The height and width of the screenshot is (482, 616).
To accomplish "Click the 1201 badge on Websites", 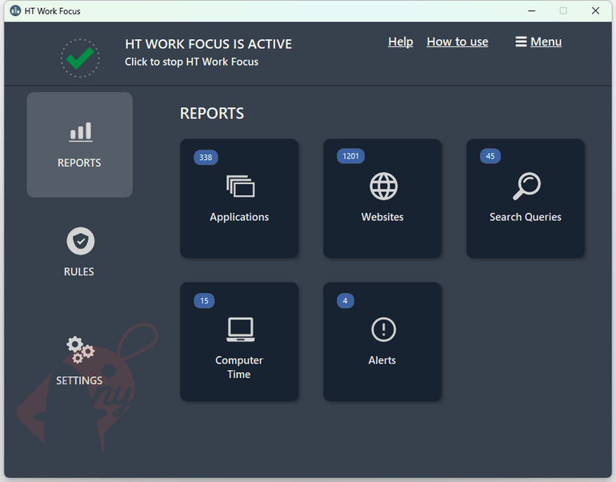I will 350,156.
